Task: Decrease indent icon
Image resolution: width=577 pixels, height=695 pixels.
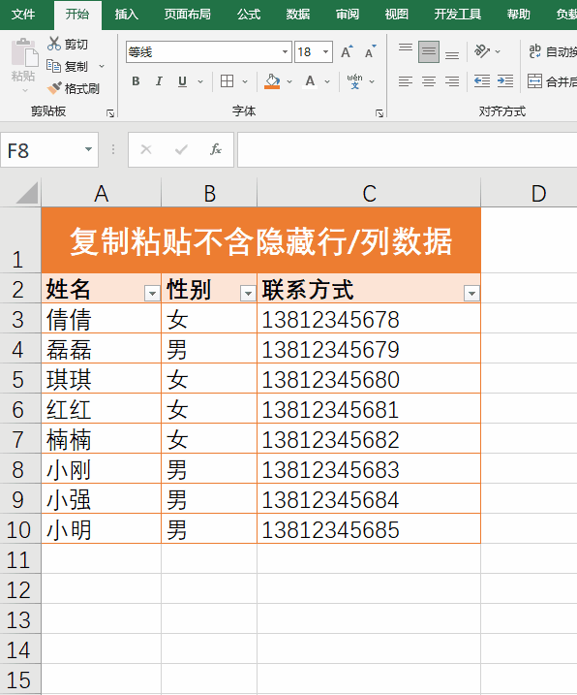Action: tap(482, 81)
